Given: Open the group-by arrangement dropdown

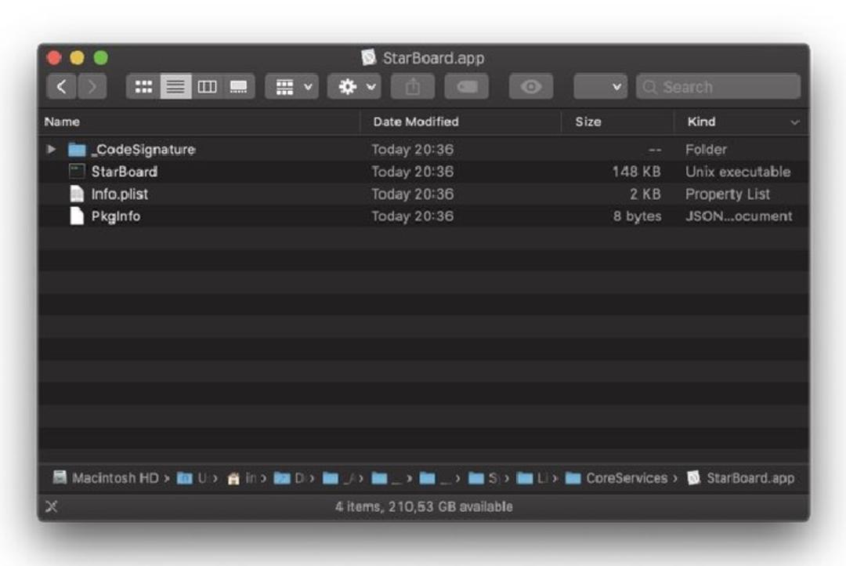Looking at the screenshot, I should [292, 87].
